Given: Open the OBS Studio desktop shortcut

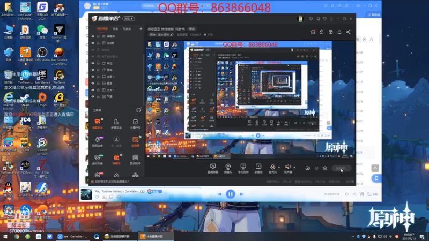Looking at the screenshot, I should [x=42, y=54].
